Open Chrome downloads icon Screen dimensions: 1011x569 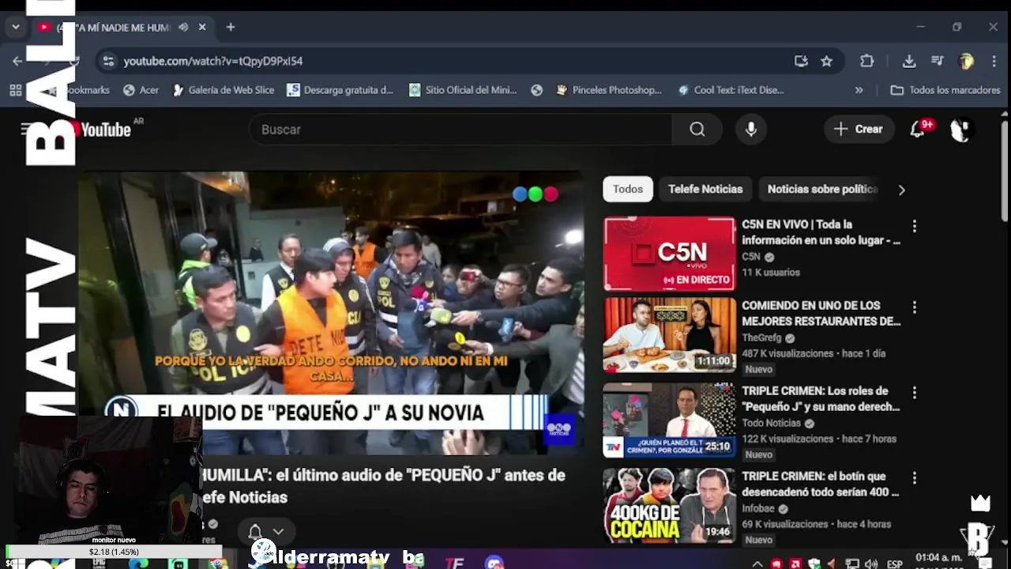pos(909,61)
